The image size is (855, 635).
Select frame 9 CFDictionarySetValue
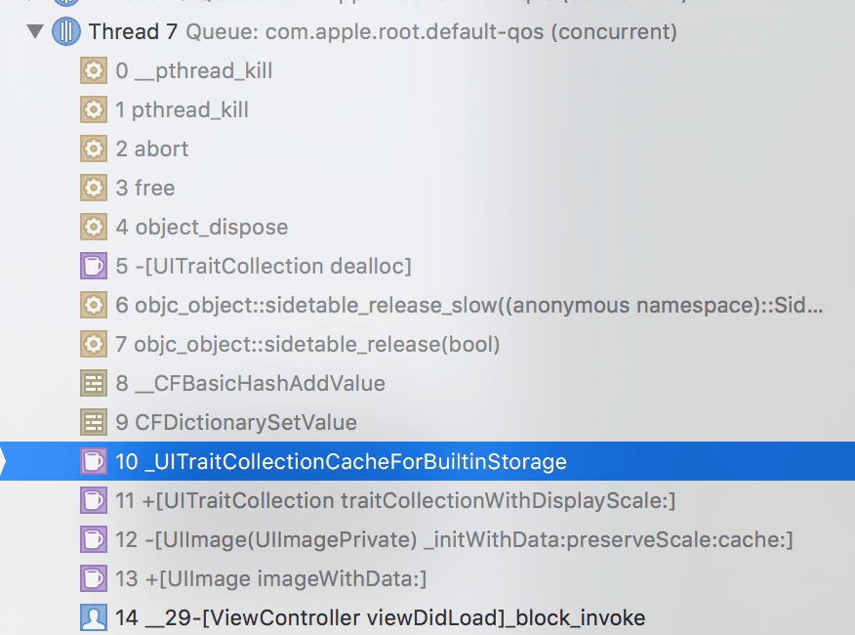[x=236, y=422]
